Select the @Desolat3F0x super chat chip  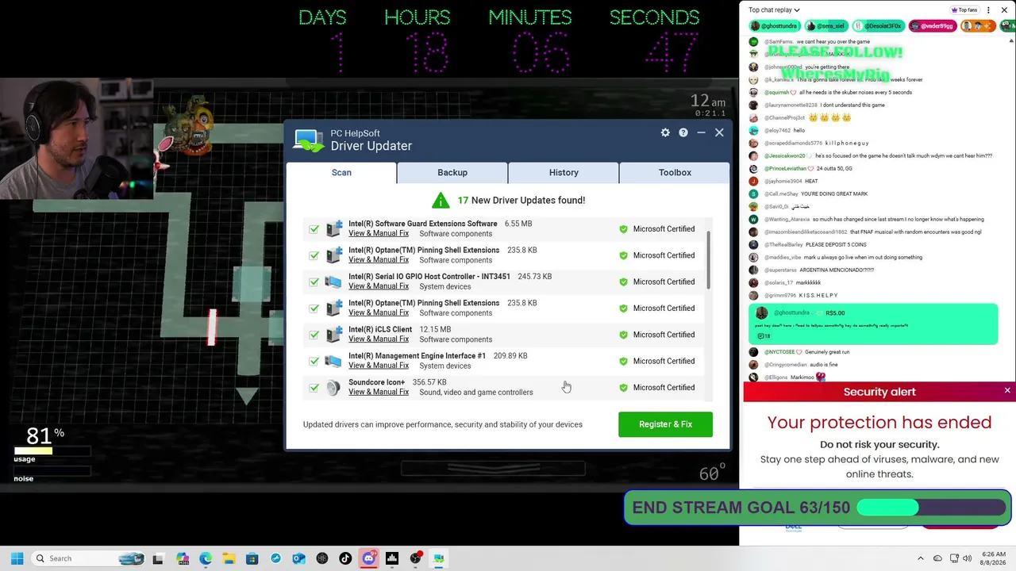pos(878,26)
